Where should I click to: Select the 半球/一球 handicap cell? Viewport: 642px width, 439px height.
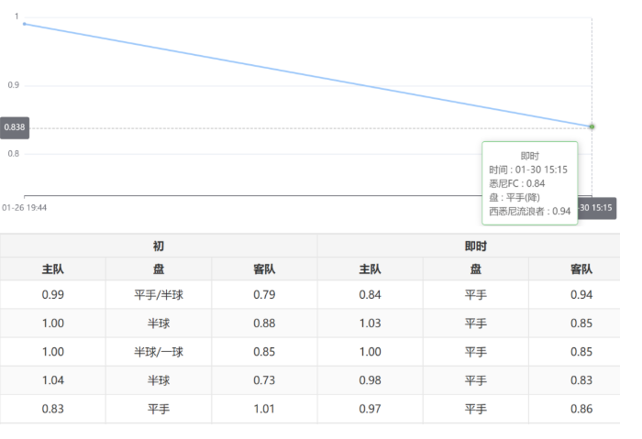[x=159, y=352]
